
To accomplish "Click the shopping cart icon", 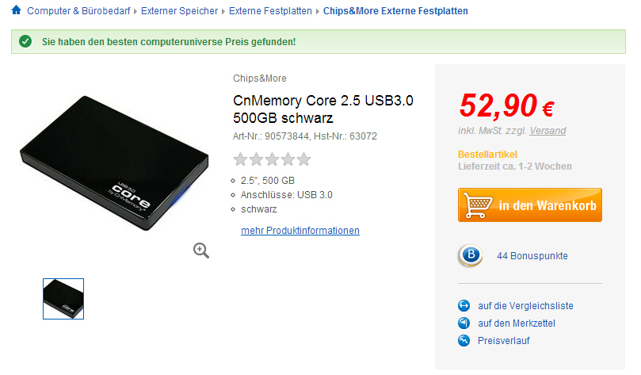I will [476, 205].
